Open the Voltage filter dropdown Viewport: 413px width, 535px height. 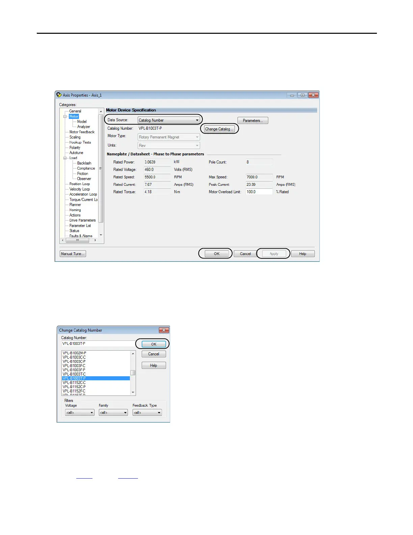tap(80, 412)
